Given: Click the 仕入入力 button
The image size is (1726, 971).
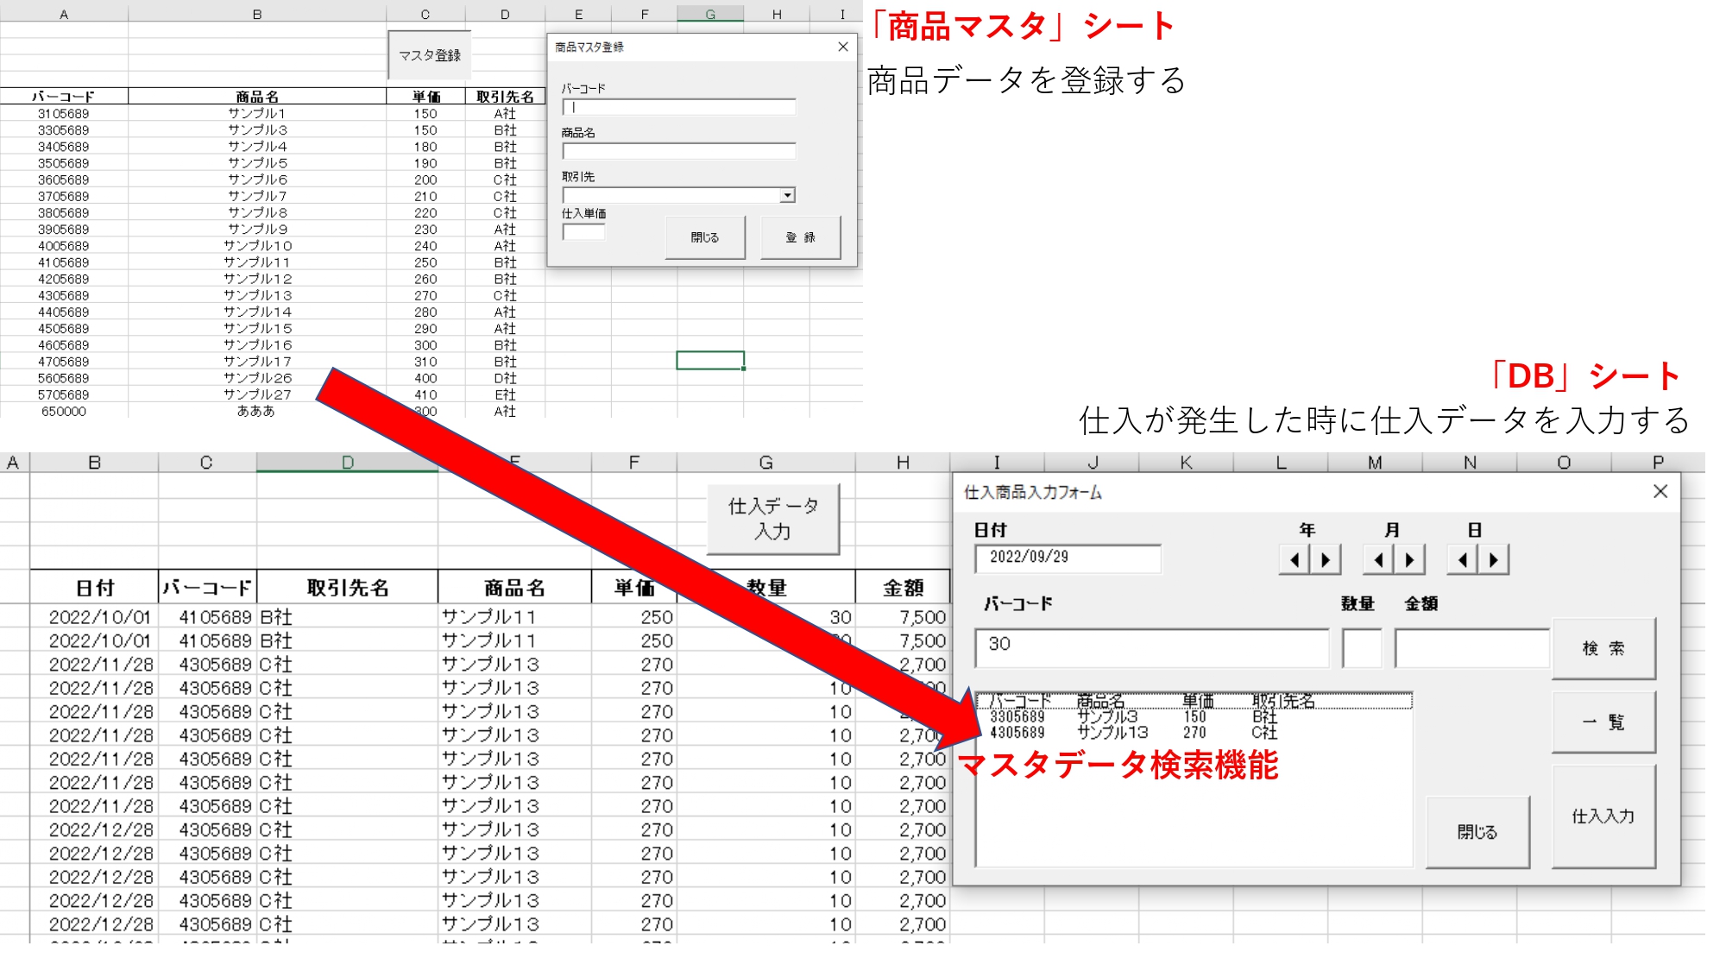Looking at the screenshot, I should pos(1603,815).
